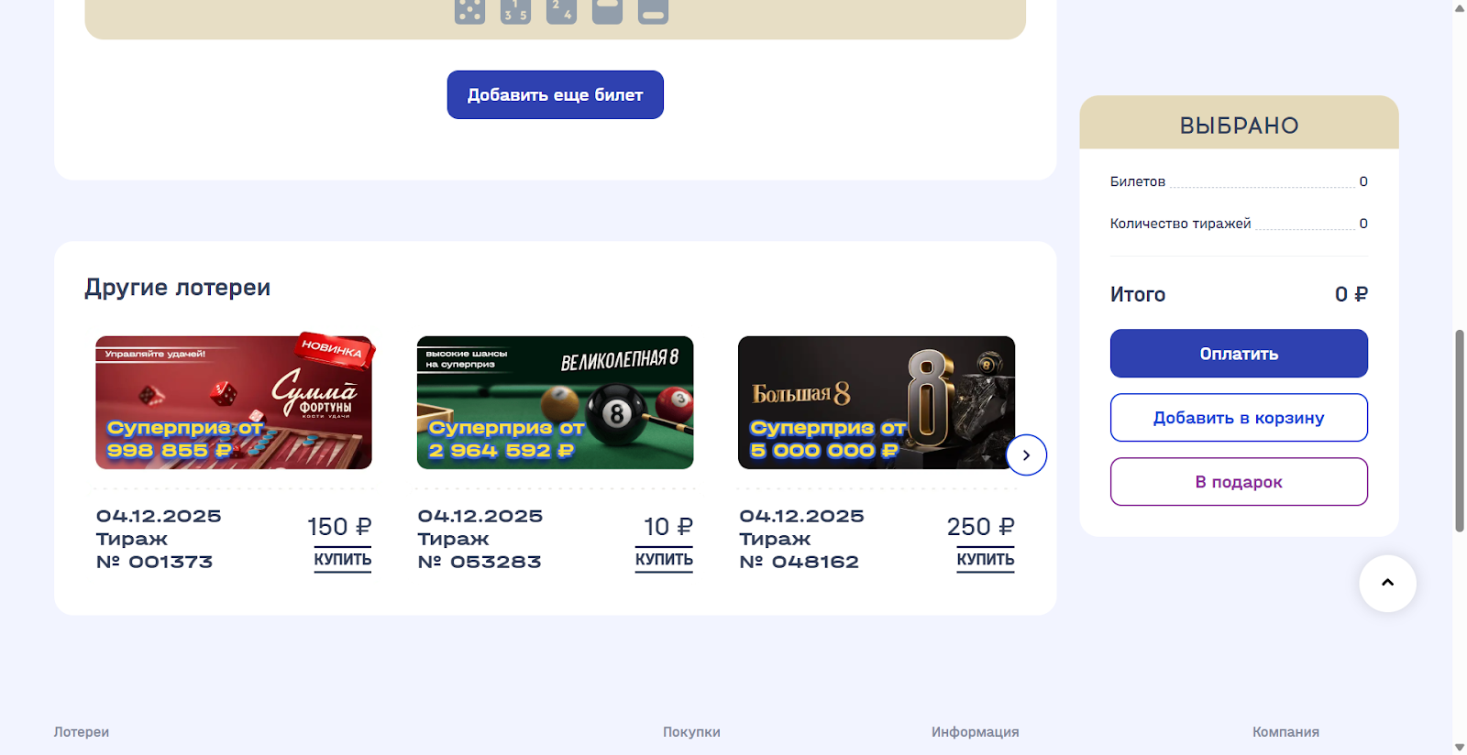Click the scroll-to-top arrow button
1467x755 pixels.
click(x=1387, y=583)
